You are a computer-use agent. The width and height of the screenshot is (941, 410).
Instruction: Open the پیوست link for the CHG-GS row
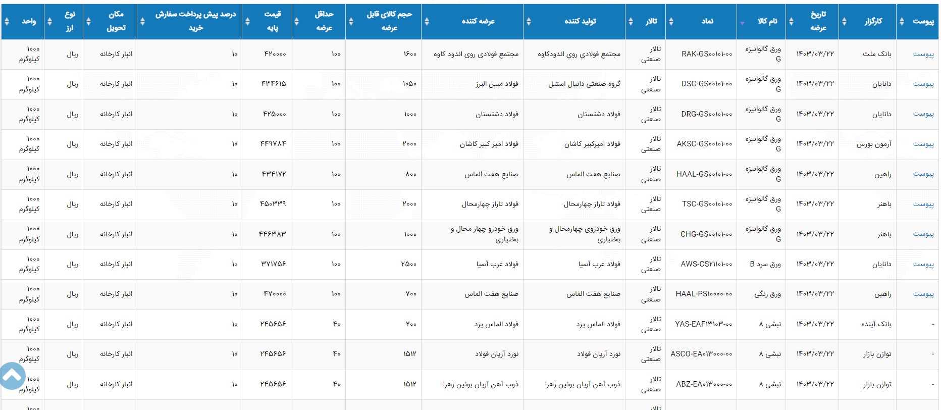(x=923, y=234)
